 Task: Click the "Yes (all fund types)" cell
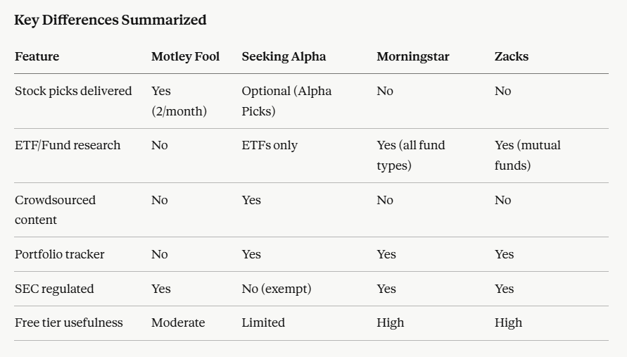tap(411, 155)
